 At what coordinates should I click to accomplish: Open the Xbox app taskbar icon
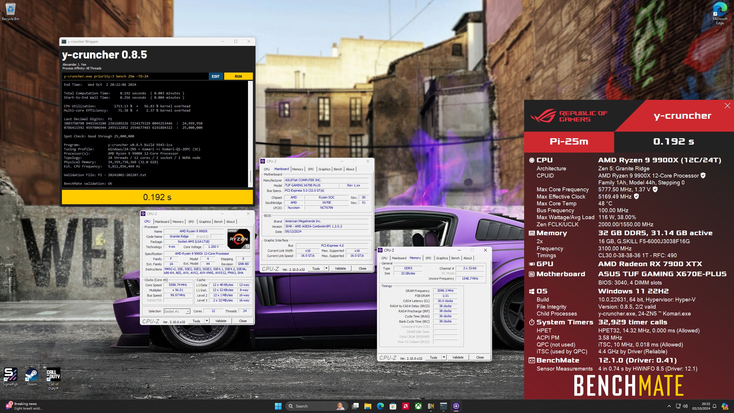pyautogui.click(x=418, y=406)
